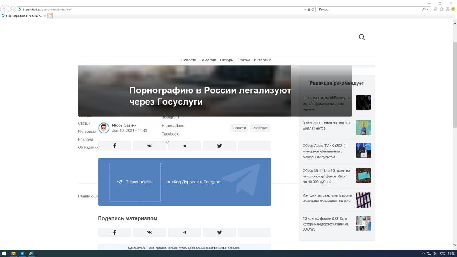
Task: Select the Порнографию в России browser tab
Action: click(24, 16)
